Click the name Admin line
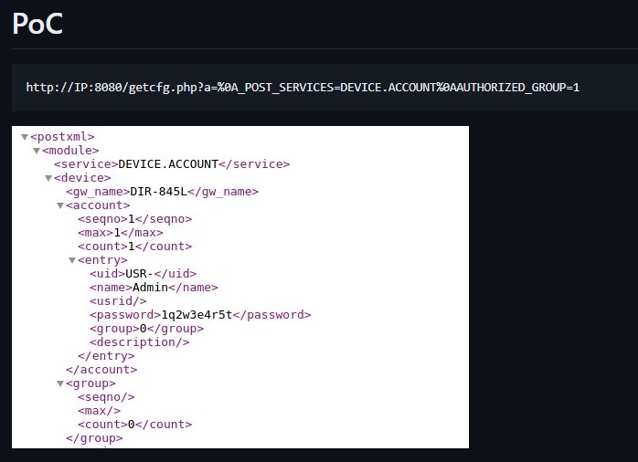 [x=154, y=288]
